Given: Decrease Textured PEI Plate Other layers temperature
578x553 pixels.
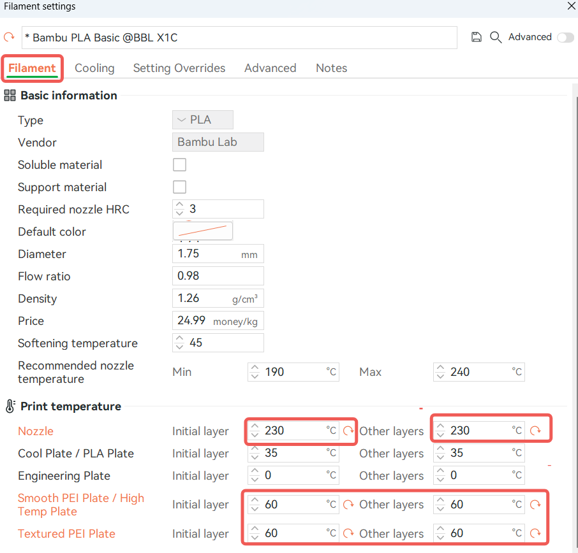Looking at the screenshot, I should (x=440, y=538).
